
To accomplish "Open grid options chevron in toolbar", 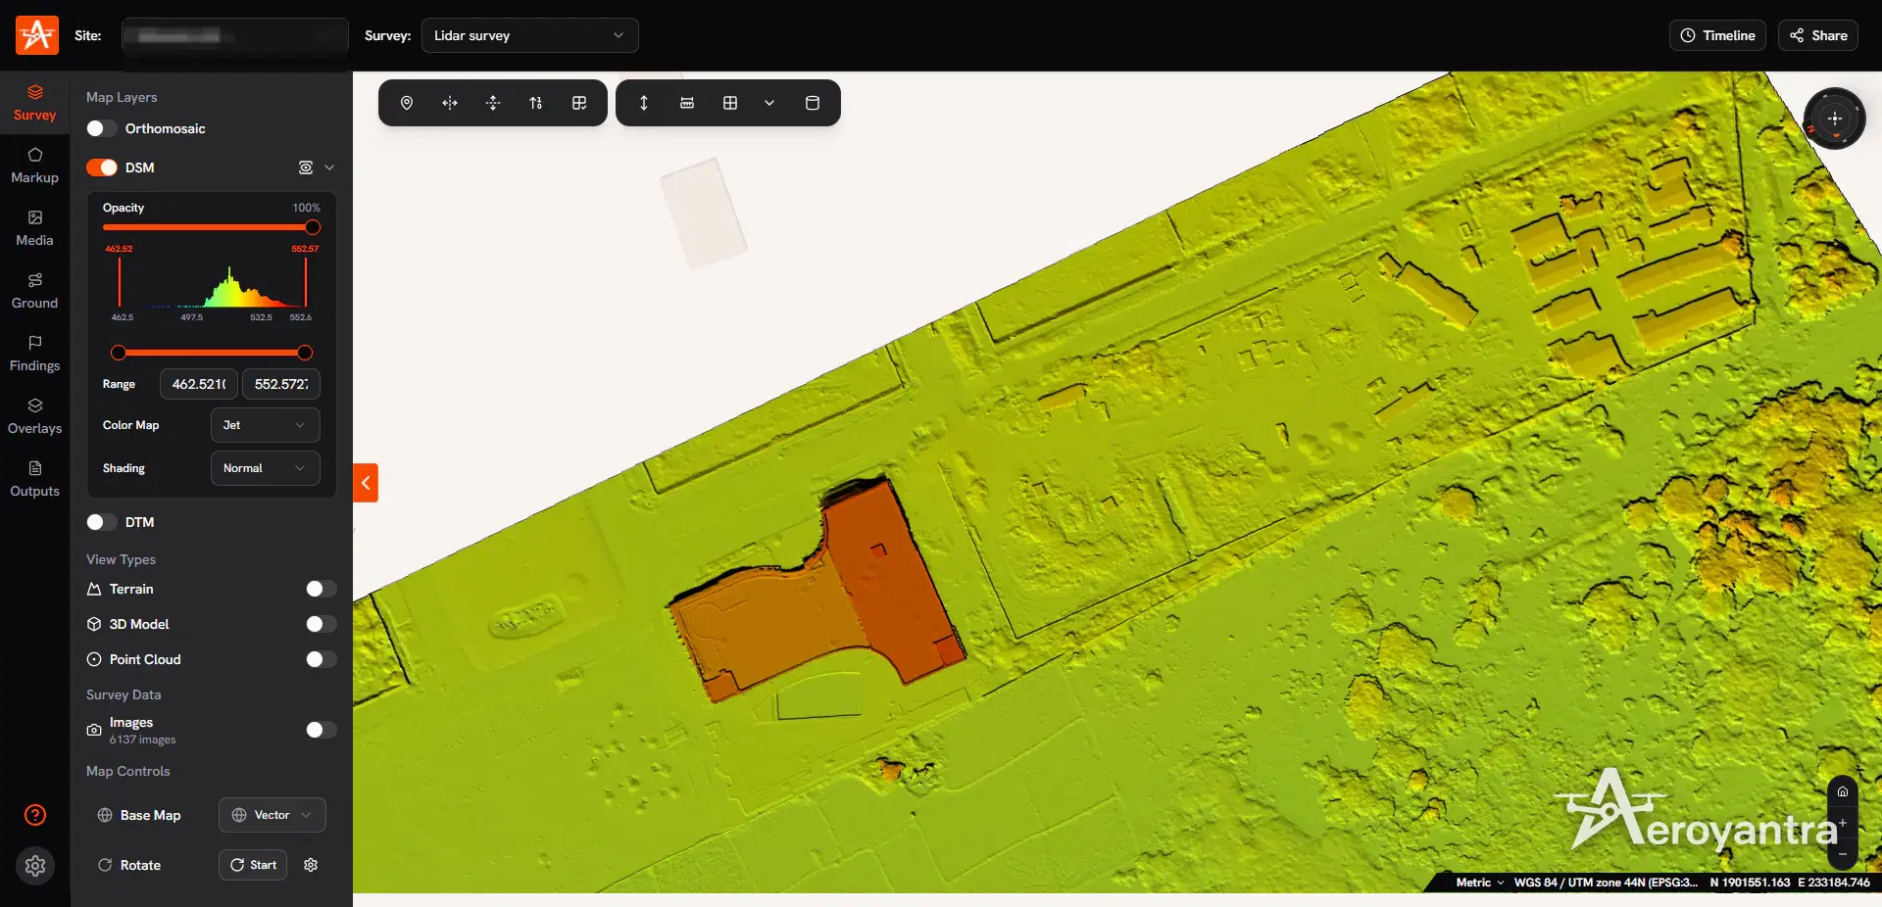I will 769,103.
